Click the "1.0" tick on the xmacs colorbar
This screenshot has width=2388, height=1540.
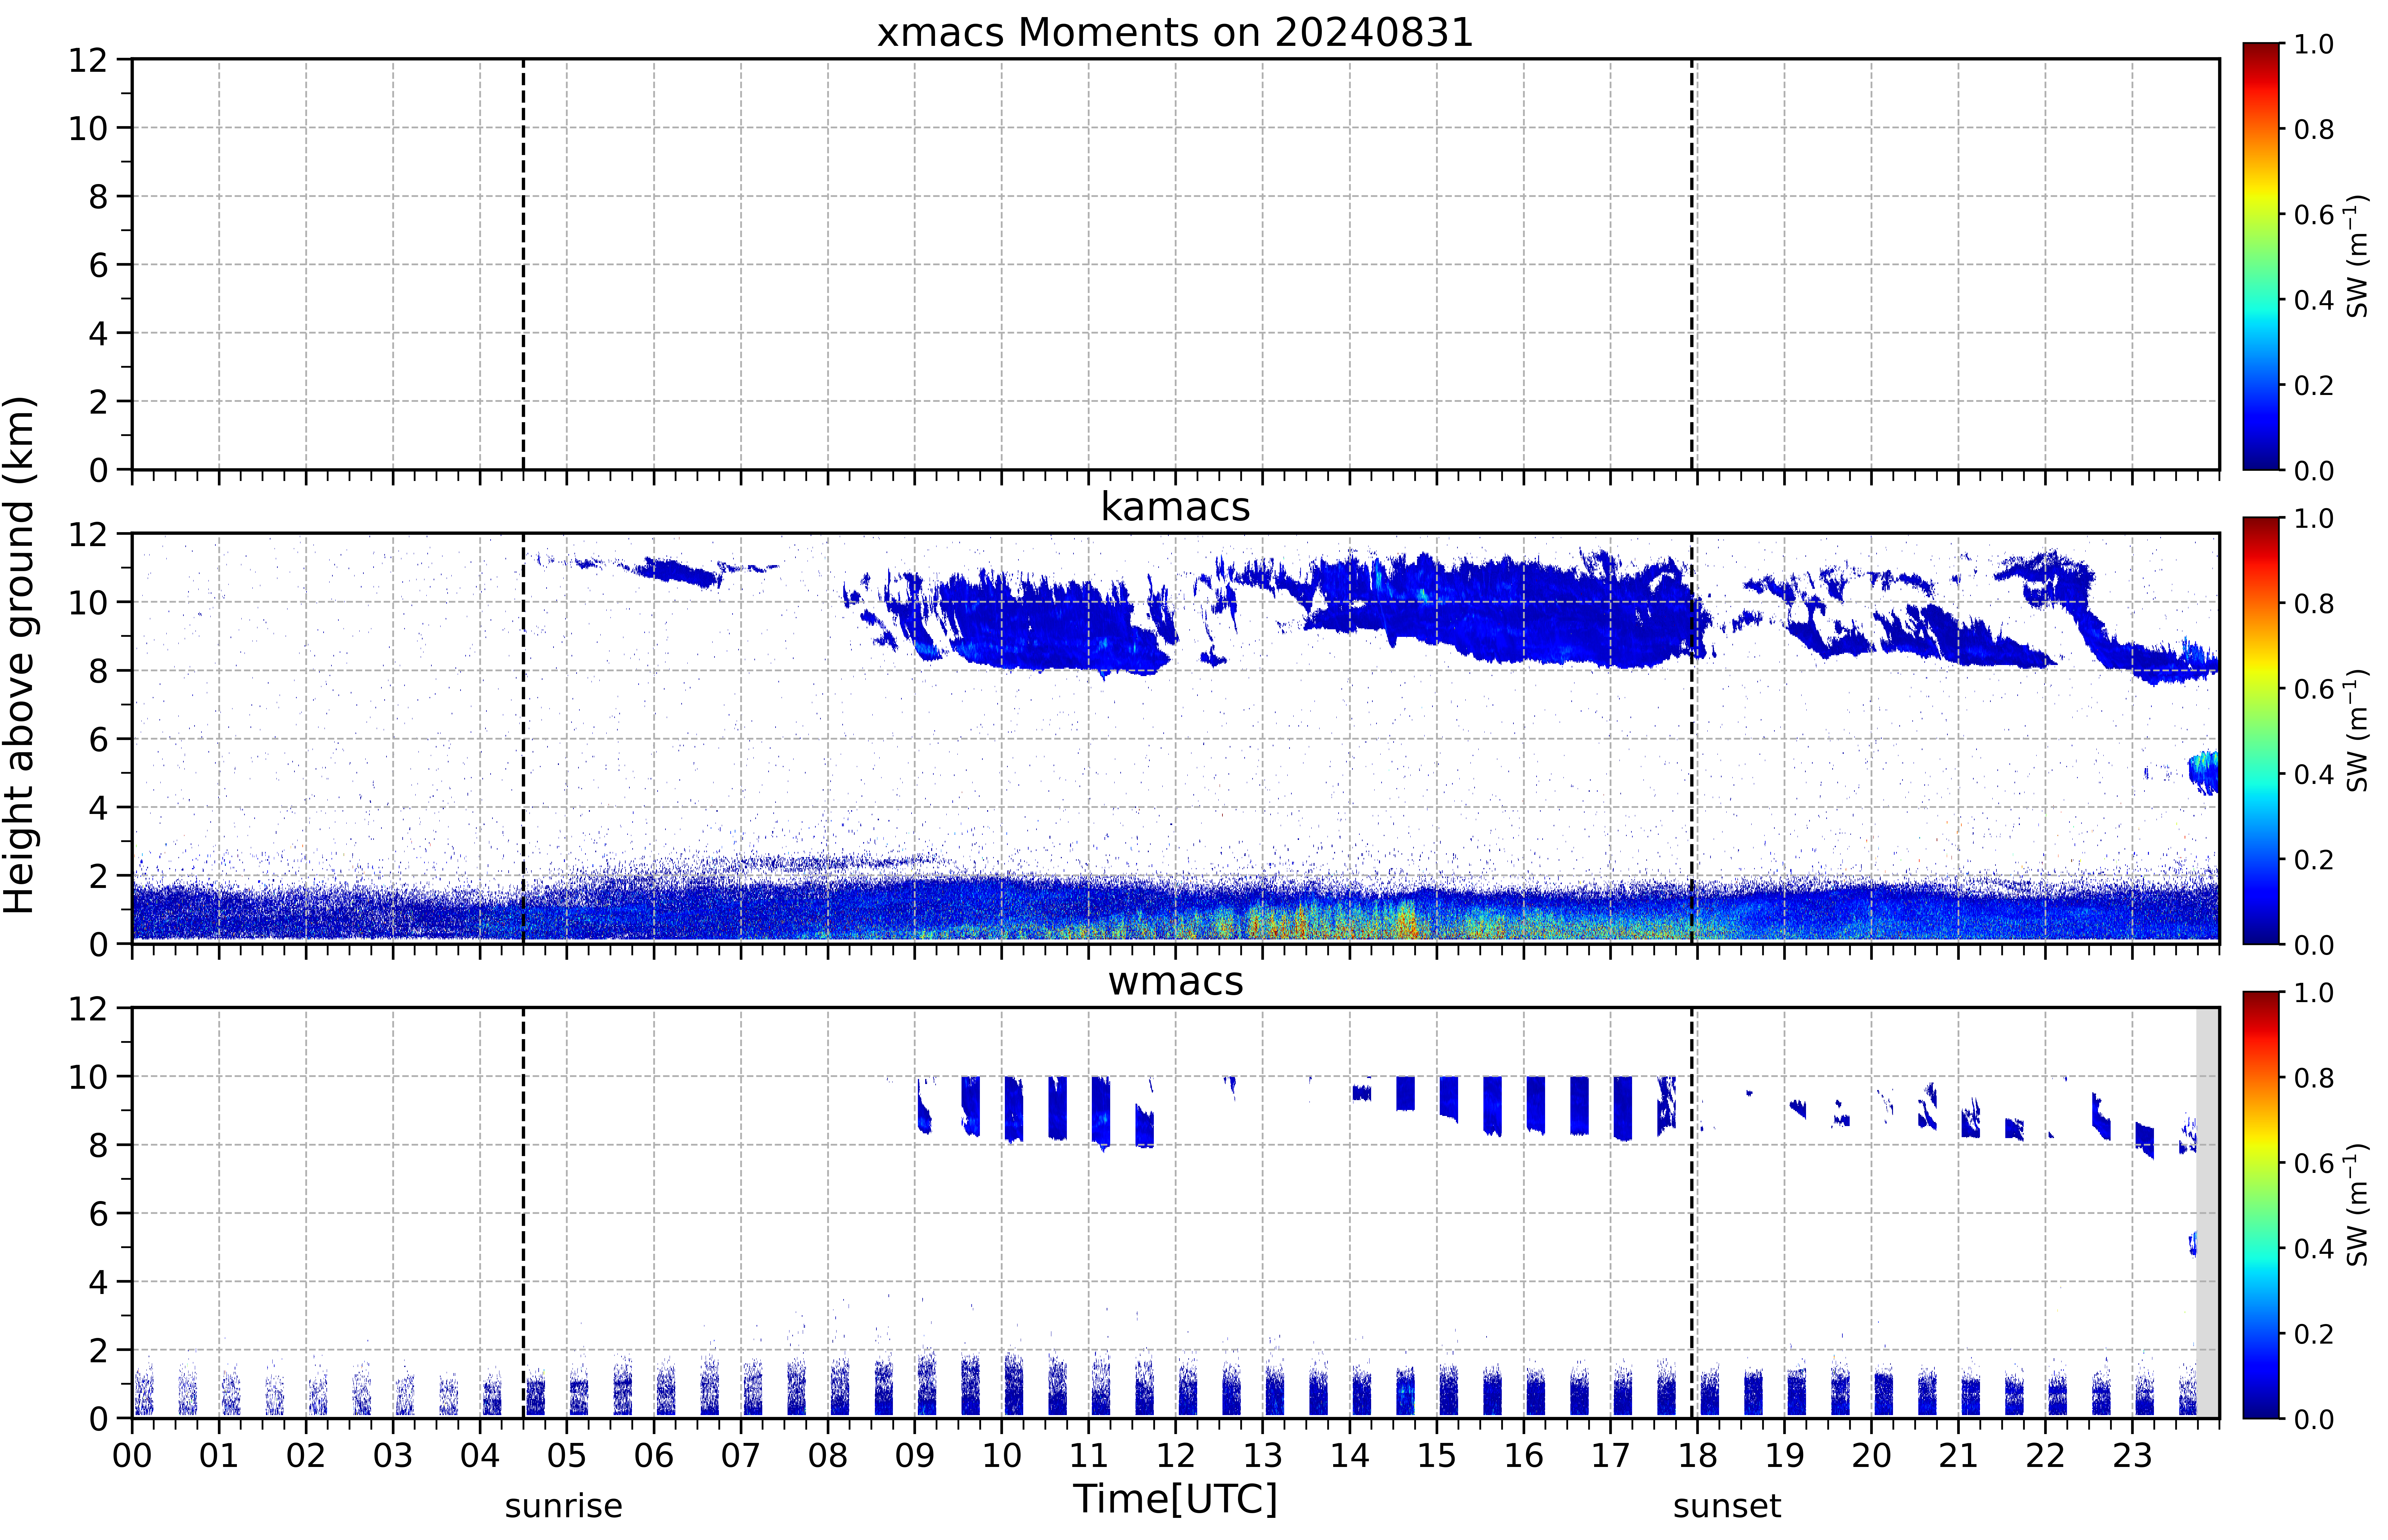(2314, 44)
